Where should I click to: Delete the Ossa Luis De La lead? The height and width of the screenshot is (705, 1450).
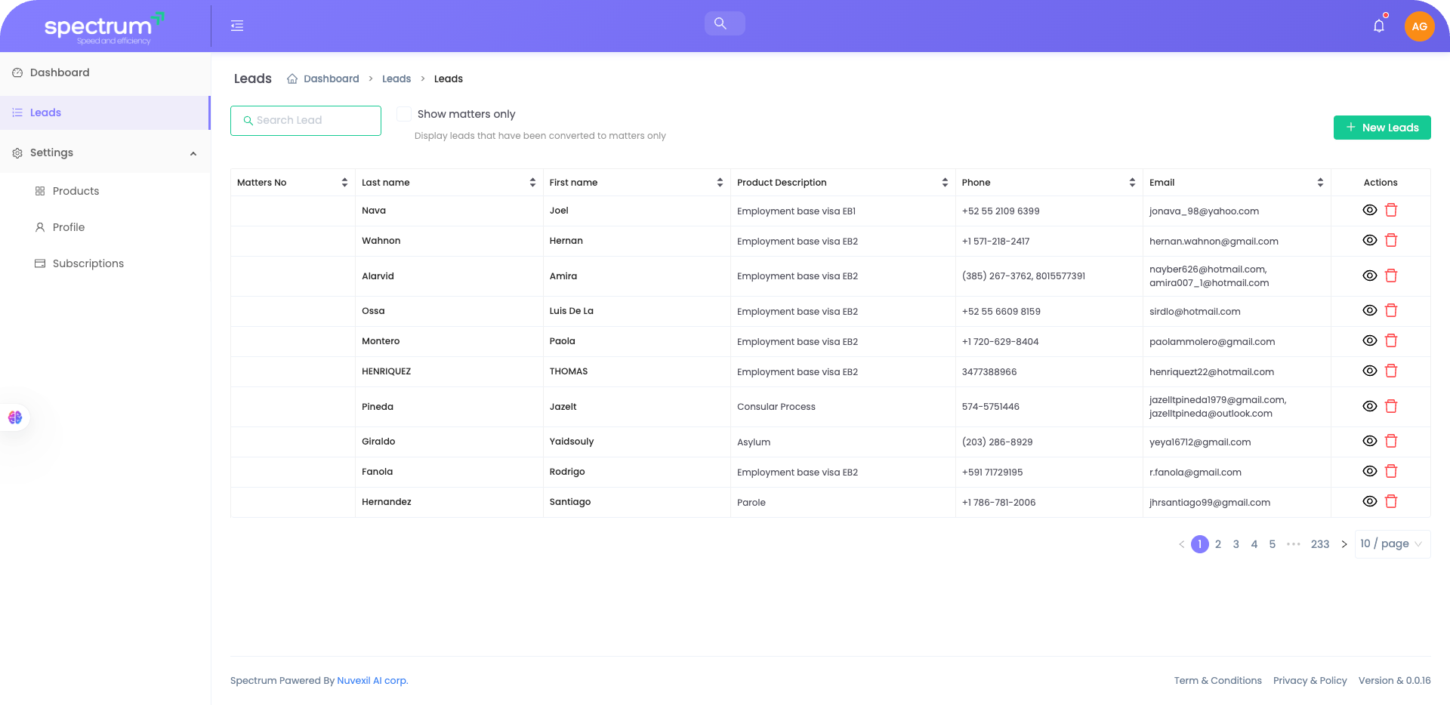click(1391, 310)
